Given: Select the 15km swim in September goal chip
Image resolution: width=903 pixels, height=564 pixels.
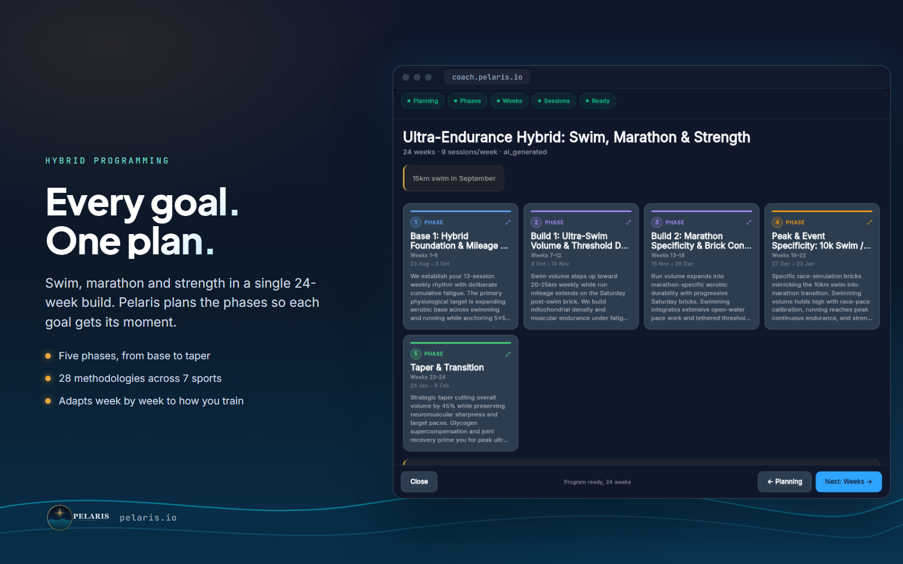Looking at the screenshot, I should pos(454,178).
